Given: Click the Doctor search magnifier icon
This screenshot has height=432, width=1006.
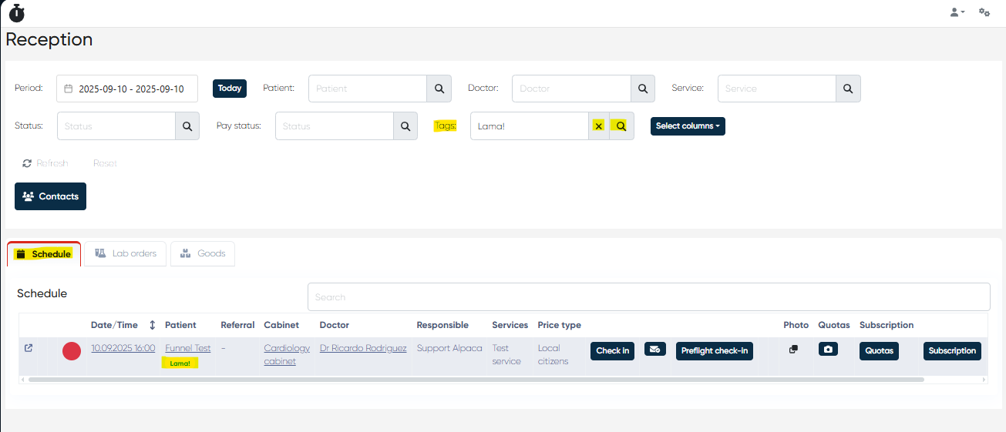Looking at the screenshot, I should pyautogui.click(x=642, y=89).
